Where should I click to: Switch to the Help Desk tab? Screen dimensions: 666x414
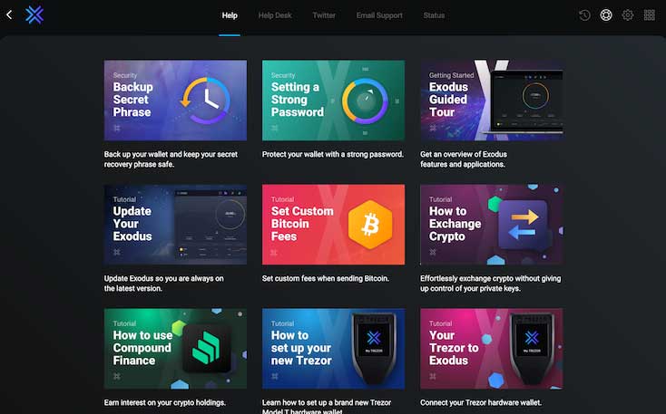tap(275, 15)
